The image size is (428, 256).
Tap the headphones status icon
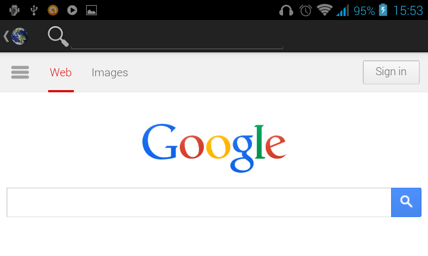(x=286, y=11)
